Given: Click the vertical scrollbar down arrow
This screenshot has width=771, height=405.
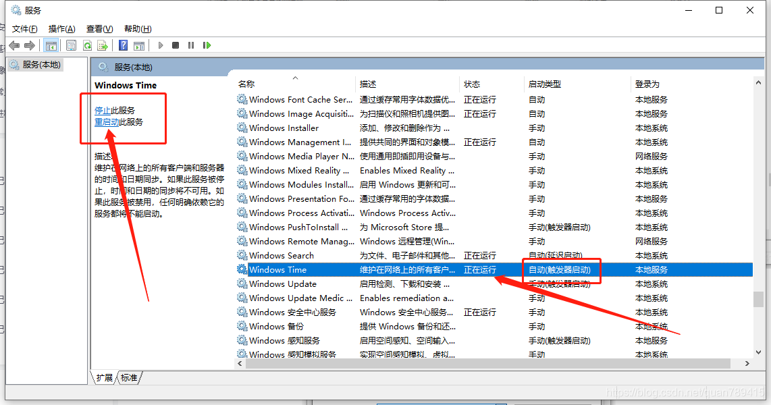Looking at the screenshot, I should coord(758,352).
